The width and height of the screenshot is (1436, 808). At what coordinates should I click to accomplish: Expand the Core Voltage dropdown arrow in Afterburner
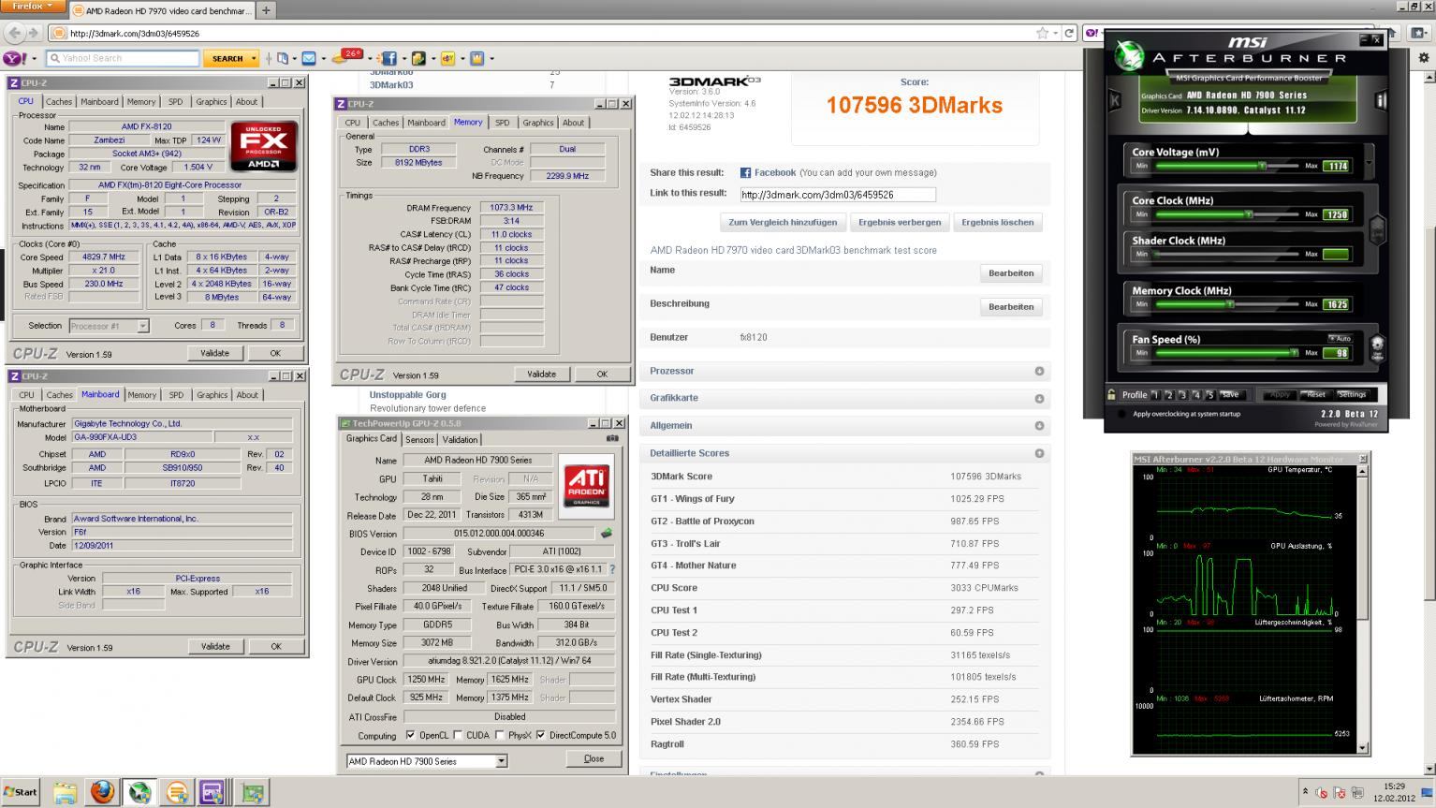click(x=1370, y=162)
